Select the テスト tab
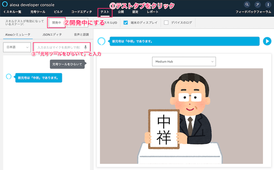 105,12
